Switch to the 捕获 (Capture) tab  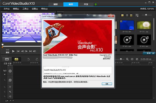point(56,4)
